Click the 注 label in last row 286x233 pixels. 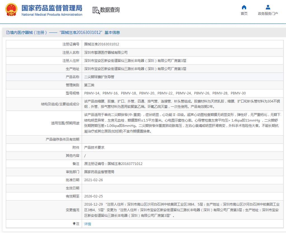click(78, 224)
